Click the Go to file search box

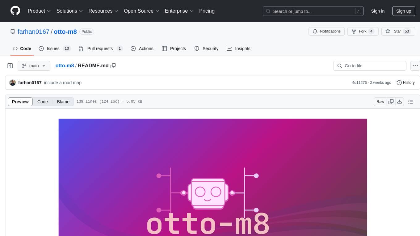pos(370,66)
